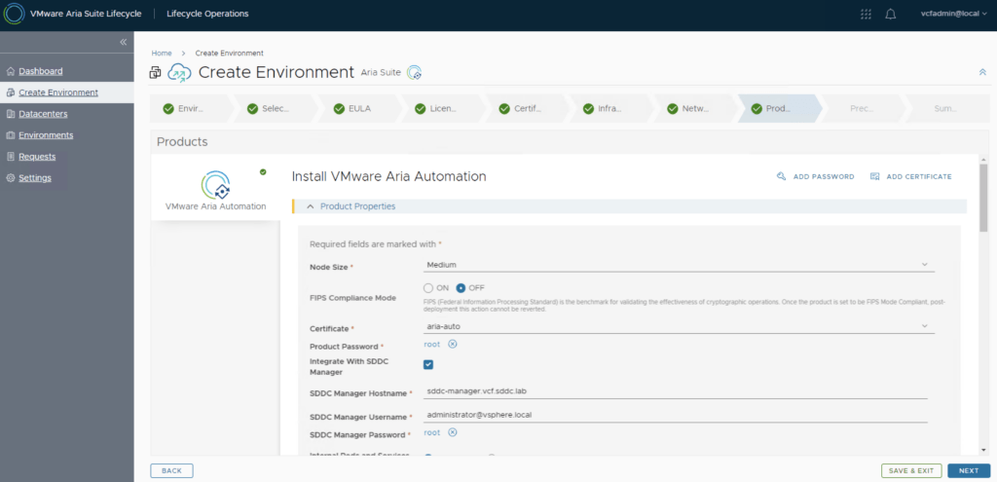Clear the SDDC Manager Password root entry
997x482 pixels.
coord(453,432)
